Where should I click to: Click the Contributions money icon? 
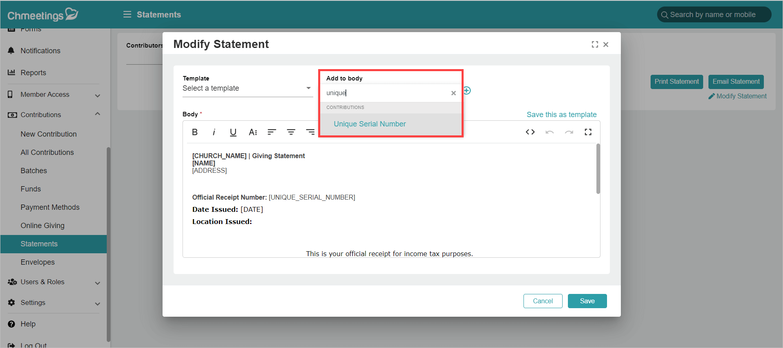12,115
